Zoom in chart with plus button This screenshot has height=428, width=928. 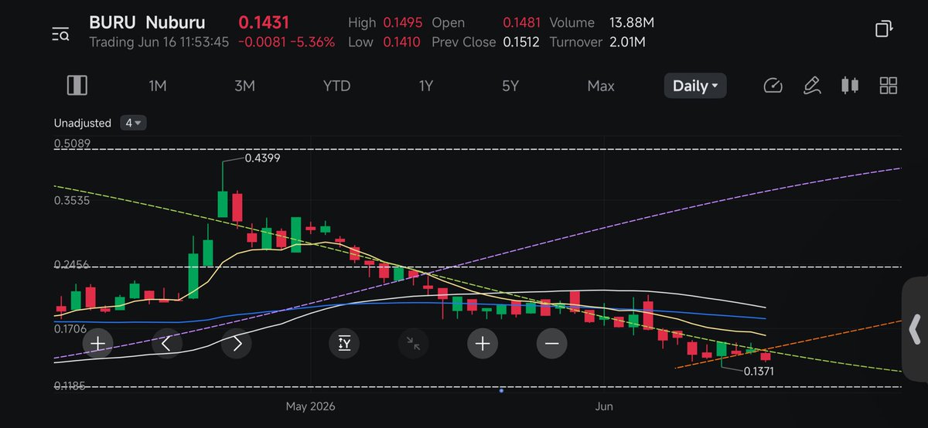(483, 343)
